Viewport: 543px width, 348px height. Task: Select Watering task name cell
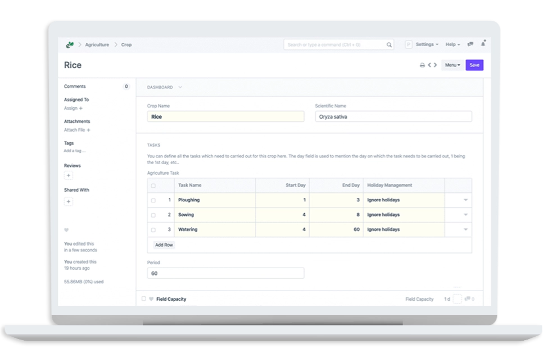point(215,229)
